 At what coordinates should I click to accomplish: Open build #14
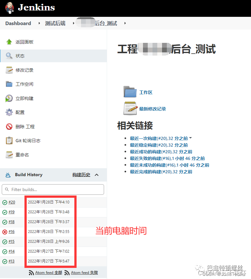coord(11,251)
